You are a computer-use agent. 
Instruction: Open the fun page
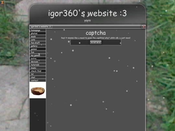[38, 52]
